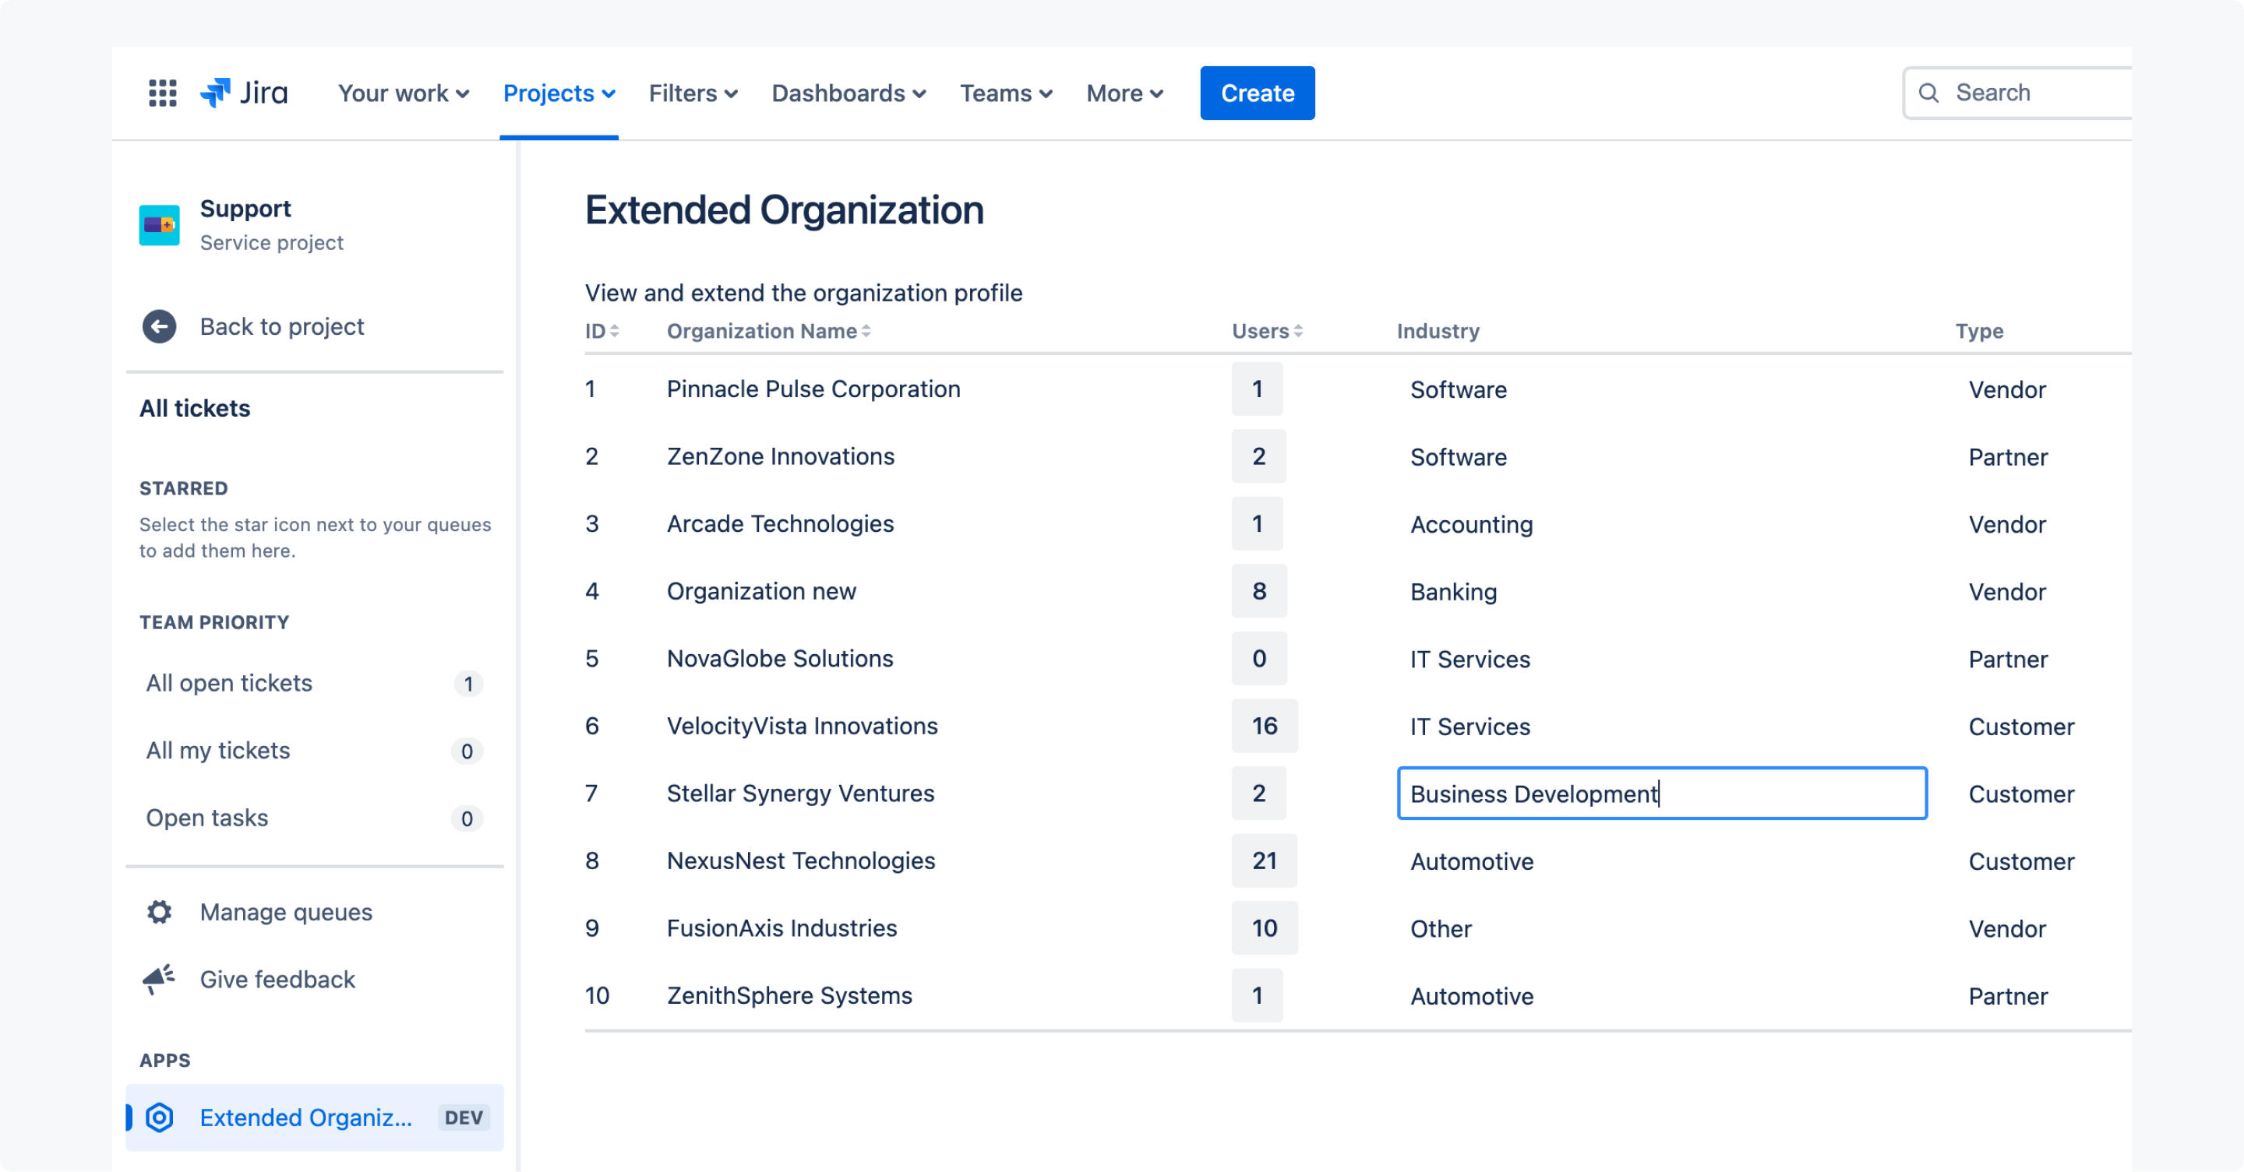Image resolution: width=2244 pixels, height=1172 pixels.
Task: Expand the Your work dropdown
Action: click(404, 93)
